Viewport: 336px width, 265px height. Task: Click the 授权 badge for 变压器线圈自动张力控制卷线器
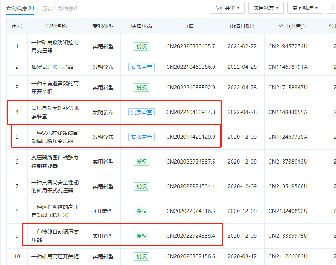click(x=141, y=162)
